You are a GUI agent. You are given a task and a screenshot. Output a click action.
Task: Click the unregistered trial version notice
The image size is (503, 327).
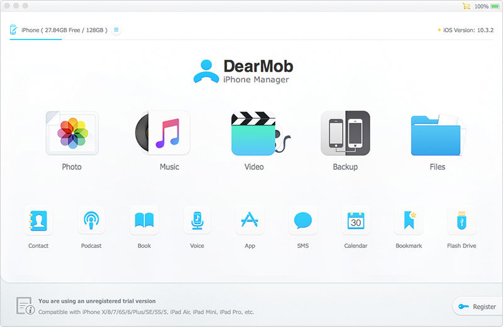coord(97,301)
